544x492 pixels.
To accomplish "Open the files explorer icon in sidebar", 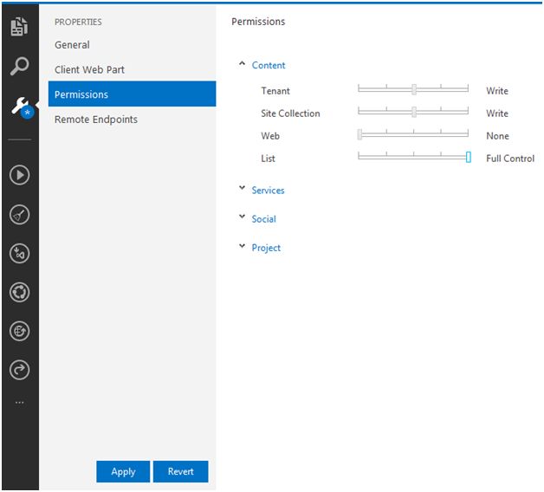I will point(19,27).
